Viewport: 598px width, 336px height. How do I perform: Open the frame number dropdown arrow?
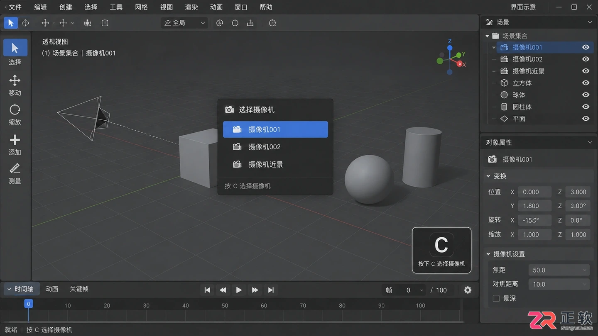(422, 290)
